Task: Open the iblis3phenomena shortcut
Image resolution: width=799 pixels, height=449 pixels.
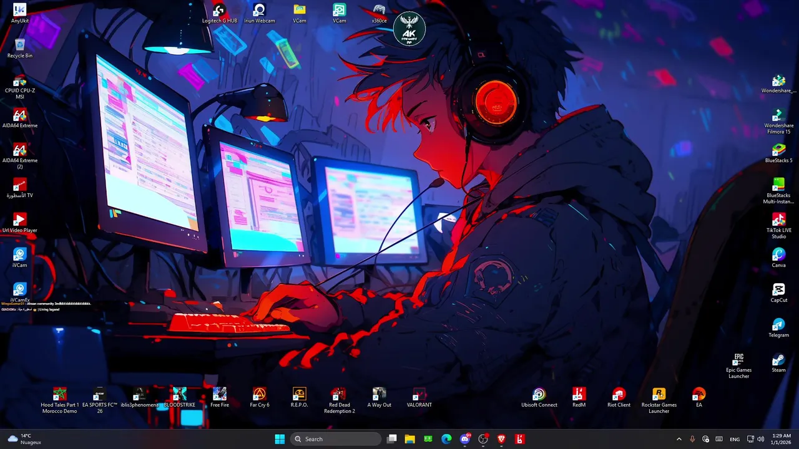Action: point(140,397)
